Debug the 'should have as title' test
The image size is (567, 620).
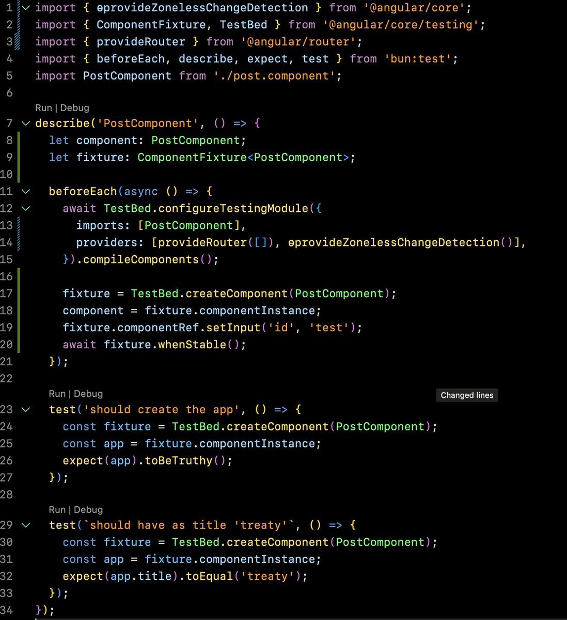(88, 510)
